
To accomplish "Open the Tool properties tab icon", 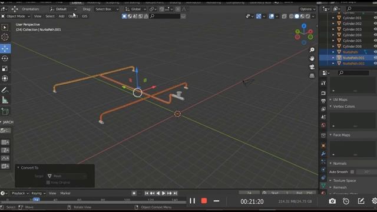I will (x=323, y=83).
